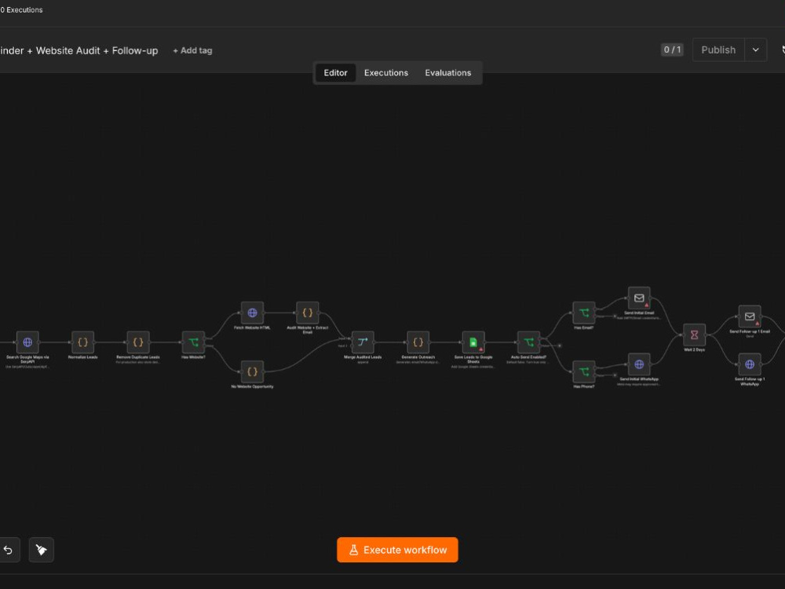Open the No Website Opportunity code node
Screen dimensions: 785x589
252,371
